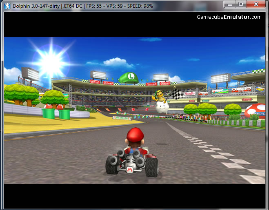Screen dimensions: 269x210
Task: Click the giant red mushroom at the right edge
Action: [x=256, y=111]
